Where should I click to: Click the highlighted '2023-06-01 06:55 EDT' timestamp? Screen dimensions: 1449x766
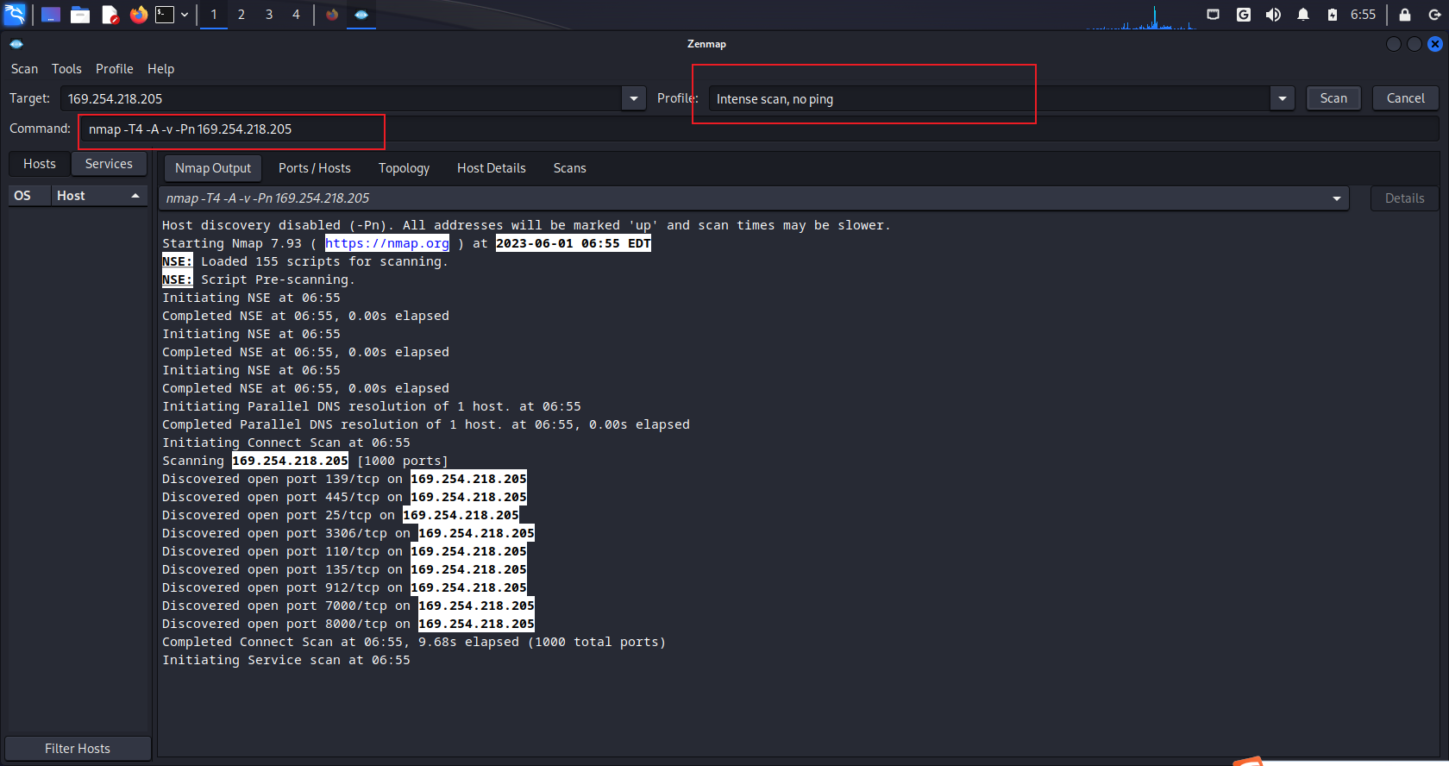[574, 243]
